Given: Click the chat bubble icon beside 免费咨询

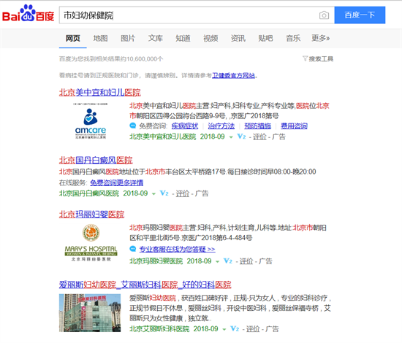Looking at the screenshot, I should point(132,126).
